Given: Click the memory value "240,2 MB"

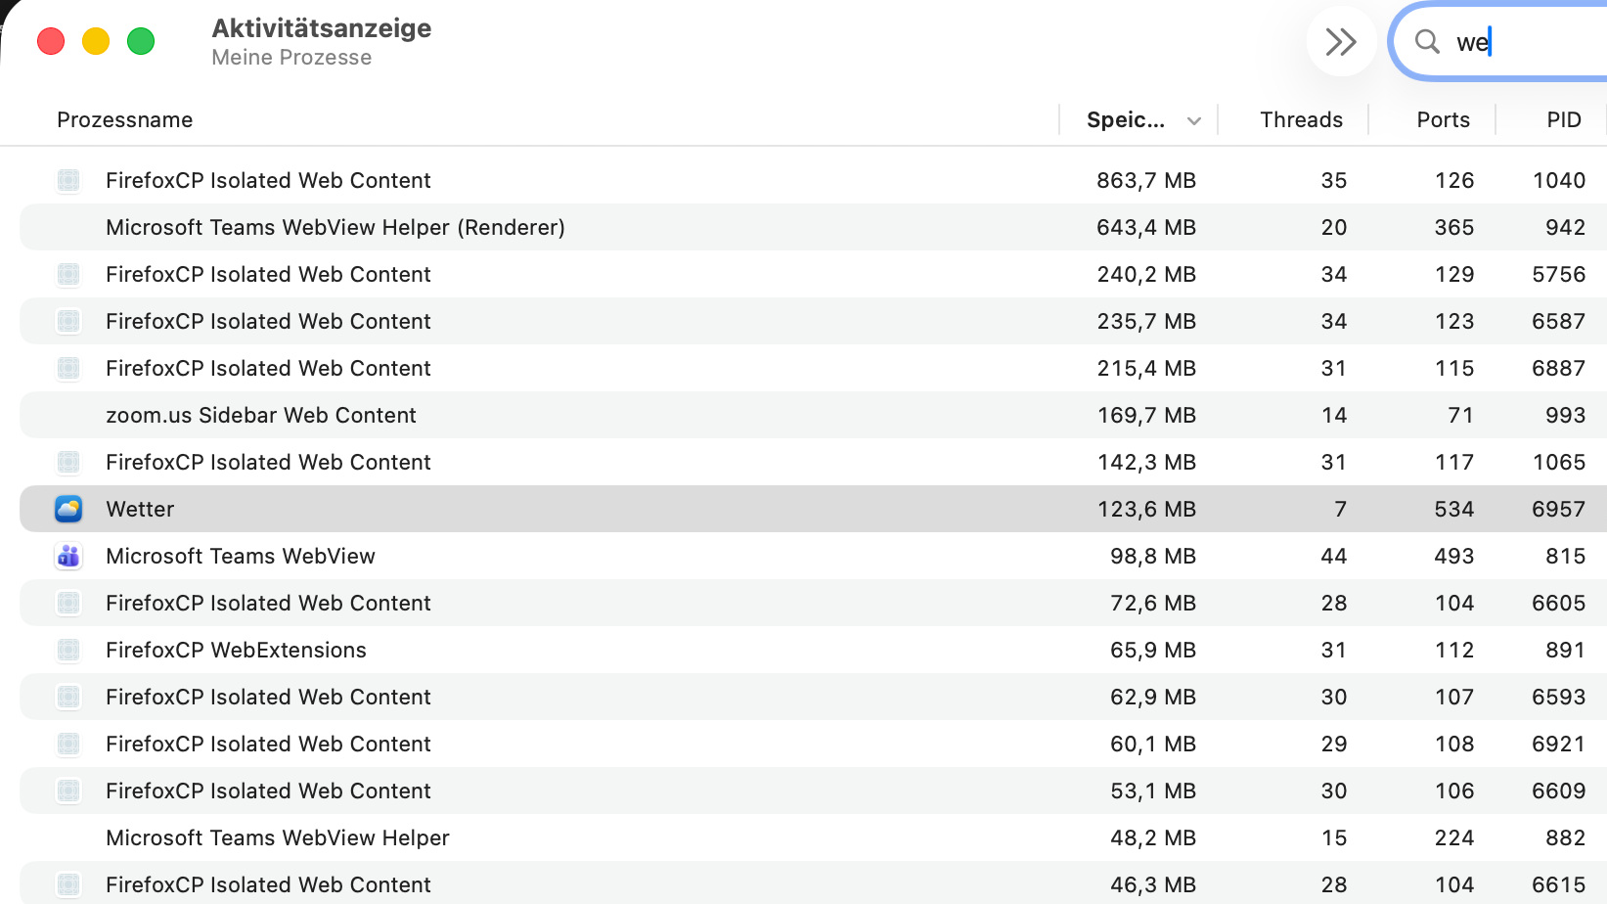Looking at the screenshot, I should (1146, 274).
